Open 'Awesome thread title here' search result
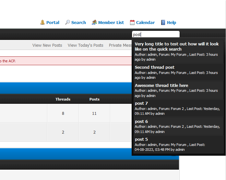The width and height of the screenshot is (226, 180). click(179, 90)
